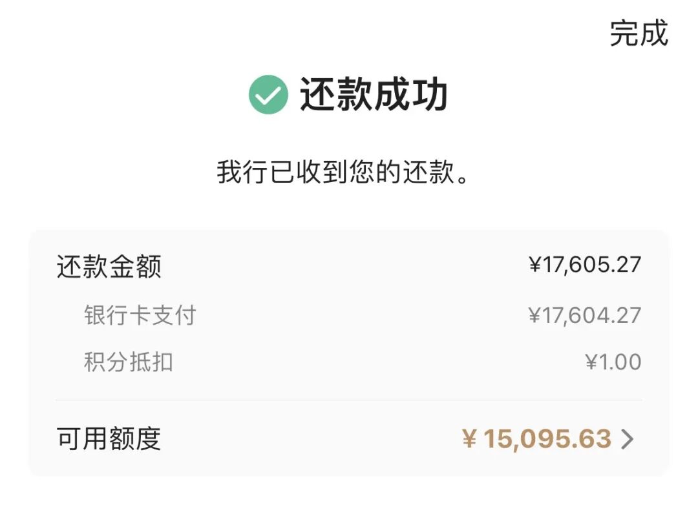Expand available credit with the chevron arrow
698x505 pixels.
[x=627, y=440]
